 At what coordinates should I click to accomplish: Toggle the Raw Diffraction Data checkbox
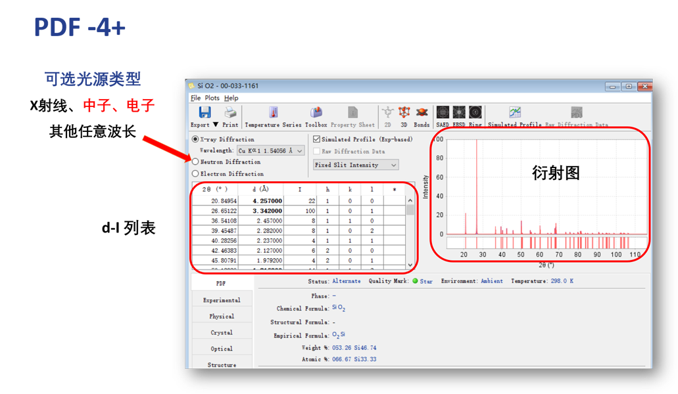pyautogui.click(x=316, y=151)
